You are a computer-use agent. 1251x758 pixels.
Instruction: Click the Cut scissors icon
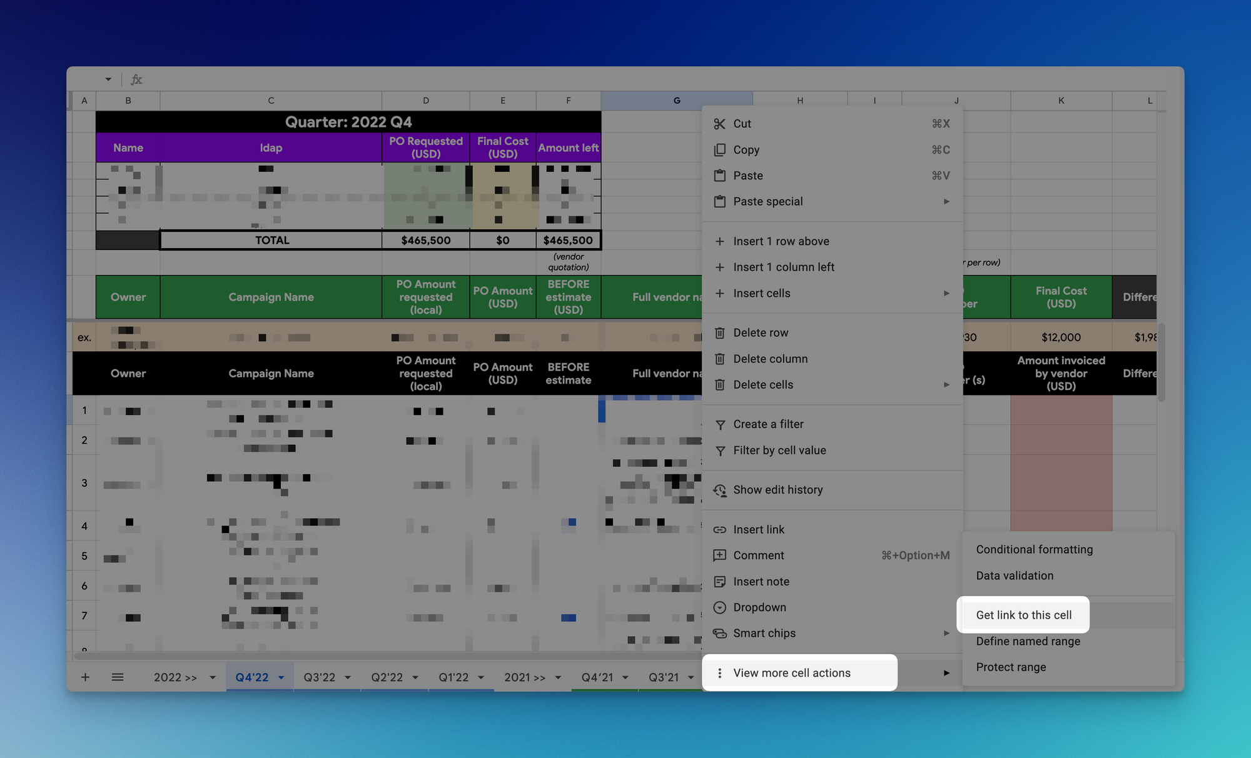(x=720, y=124)
